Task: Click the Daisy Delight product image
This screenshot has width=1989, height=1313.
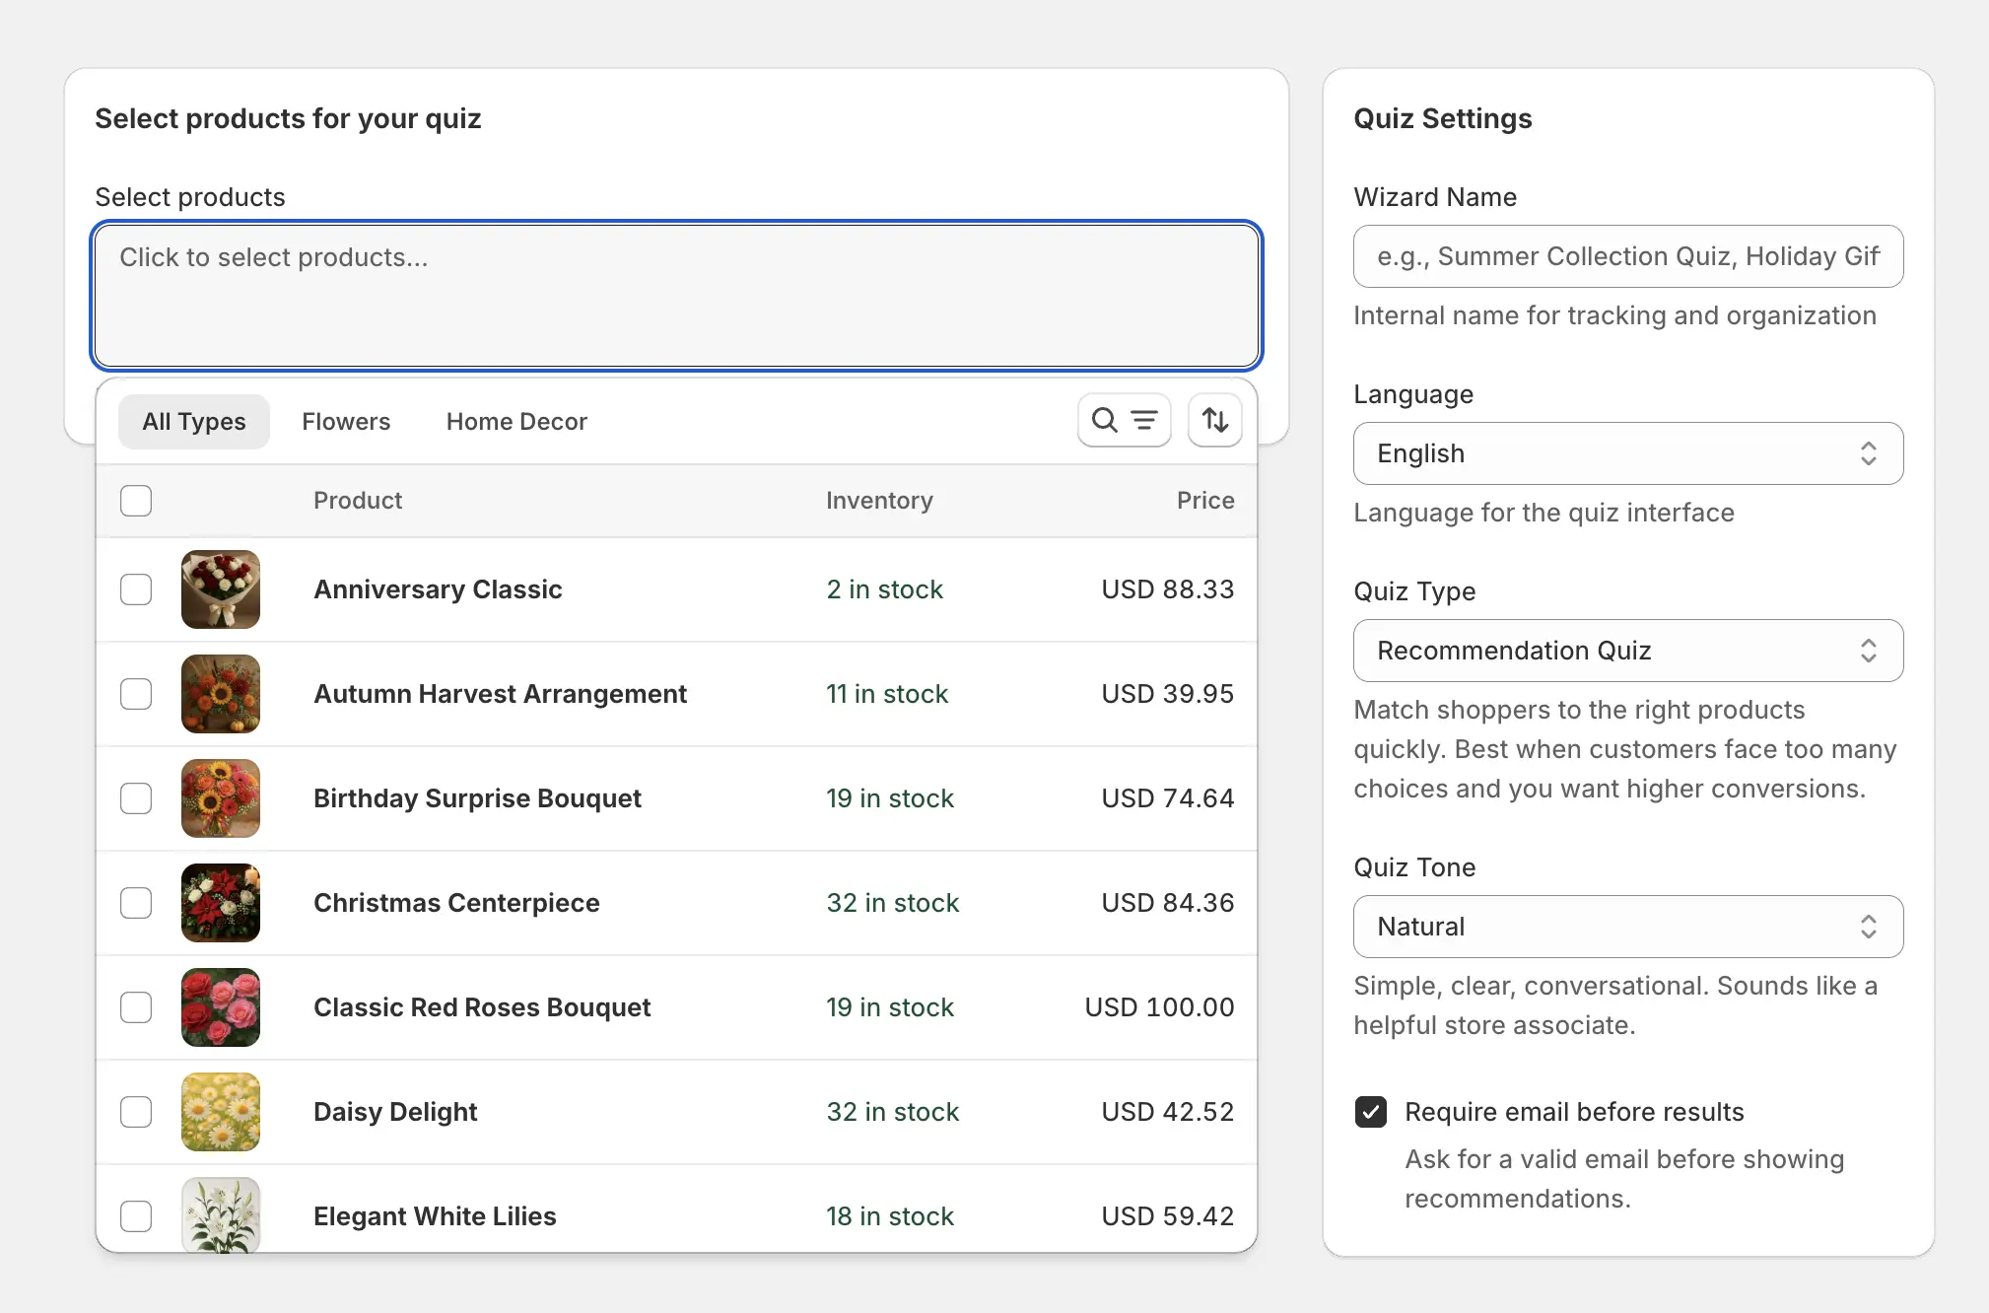Action: pos(221,1112)
